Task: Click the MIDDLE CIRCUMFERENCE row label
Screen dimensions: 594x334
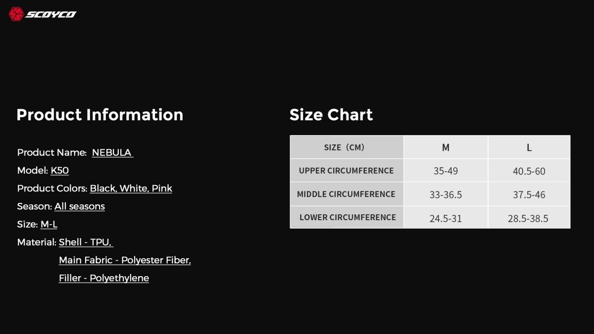Action: tap(346, 194)
